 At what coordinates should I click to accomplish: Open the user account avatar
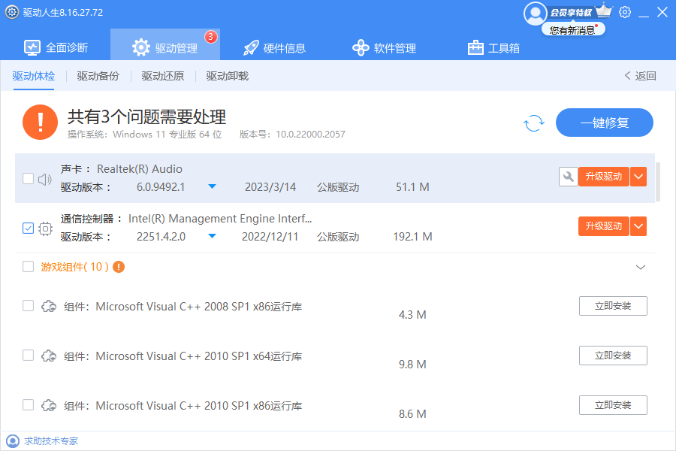[535, 14]
